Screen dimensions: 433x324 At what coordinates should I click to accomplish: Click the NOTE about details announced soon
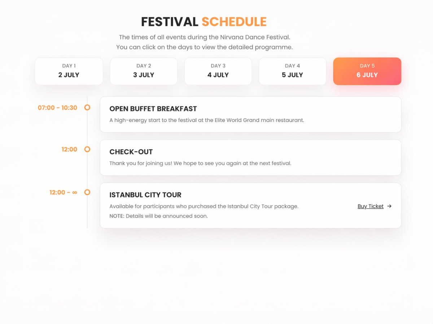pos(158,216)
